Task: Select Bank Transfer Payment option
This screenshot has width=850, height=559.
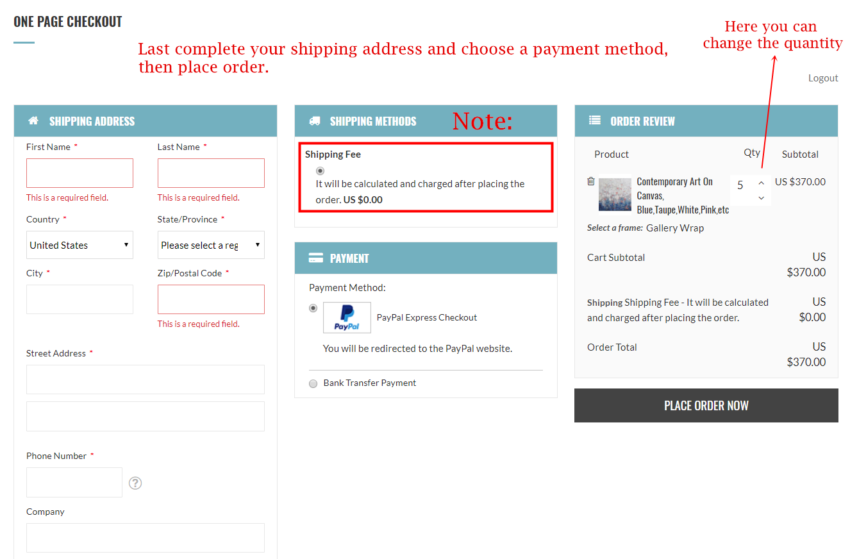Action: [x=313, y=383]
